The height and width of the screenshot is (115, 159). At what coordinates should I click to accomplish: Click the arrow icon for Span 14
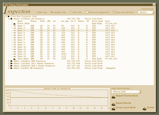point(14,56)
